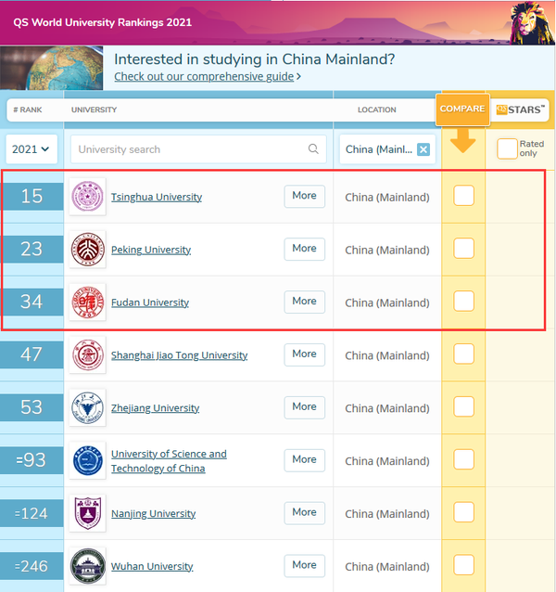This screenshot has width=556, height=592.
Task: Focus the University search field
Action: point(198,149)
